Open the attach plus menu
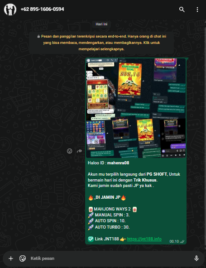The width and height of the screenshot is (206, 268). click(11, 258)
